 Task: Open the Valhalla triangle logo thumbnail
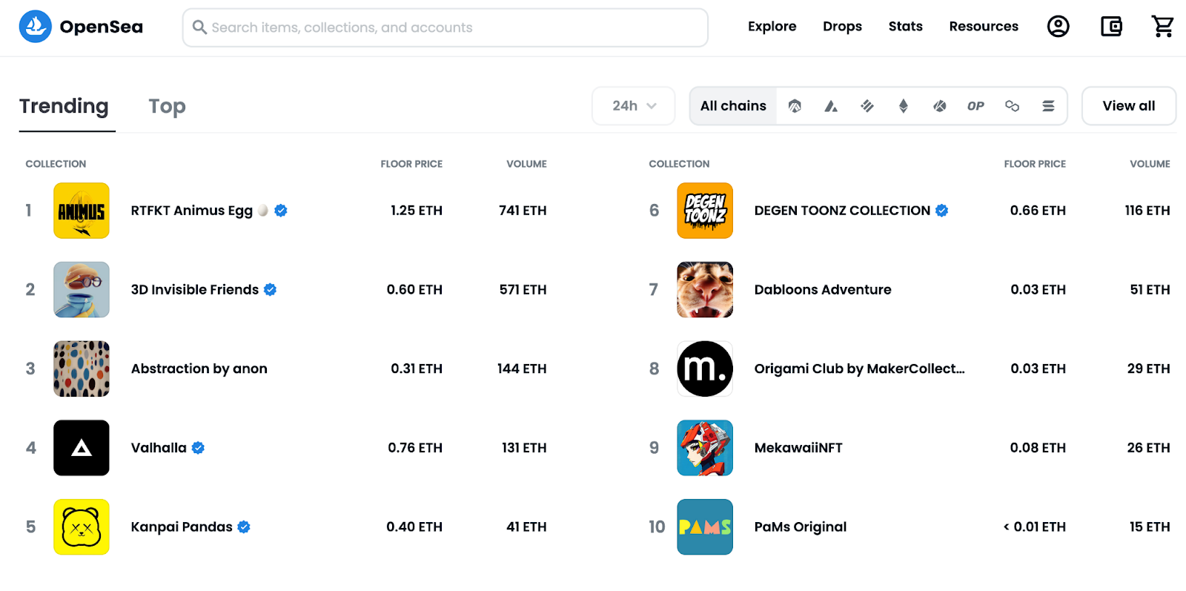coord(82,448)
